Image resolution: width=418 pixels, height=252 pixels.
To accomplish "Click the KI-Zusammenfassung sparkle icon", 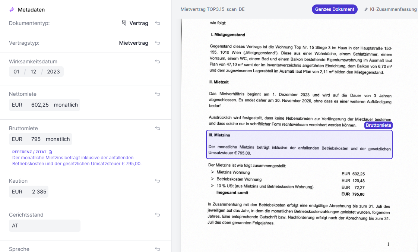I will tap(366, 9).
